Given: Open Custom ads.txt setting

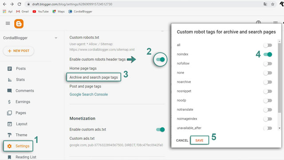Looking at the screenshot, I should 82,138.
